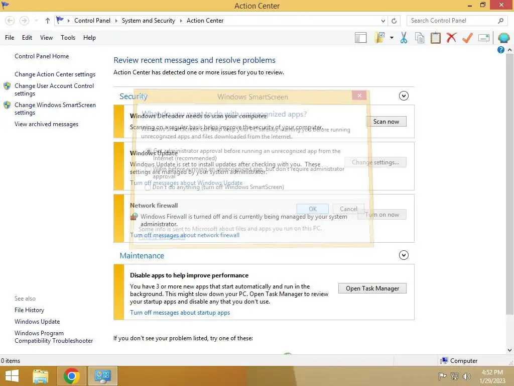The image size is (514, 386).
Task: Turn off messages about network firewall
Action: (x=185, y=235)
